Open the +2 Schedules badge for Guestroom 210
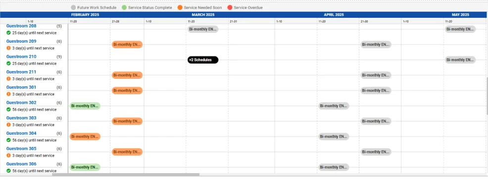488x180 pixels. (203, 60)
